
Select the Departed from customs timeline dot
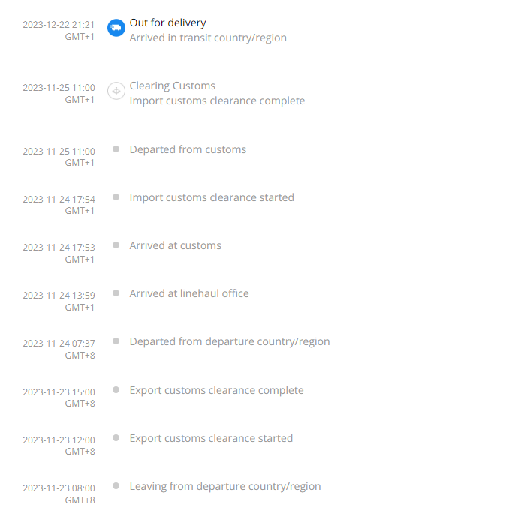coord(116,149)
